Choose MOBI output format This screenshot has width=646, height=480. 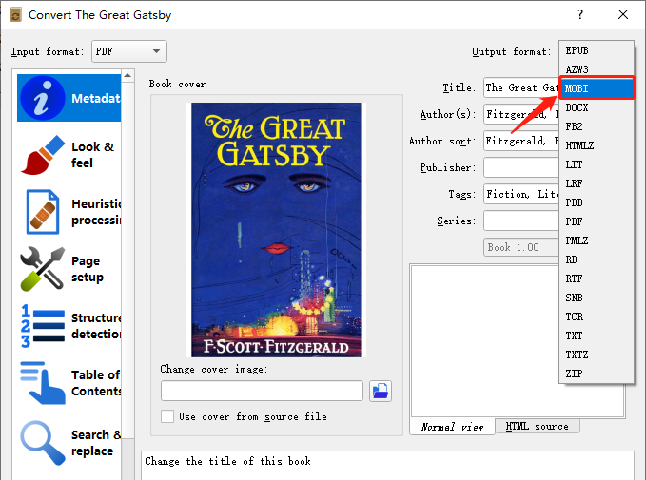[597, 88]
